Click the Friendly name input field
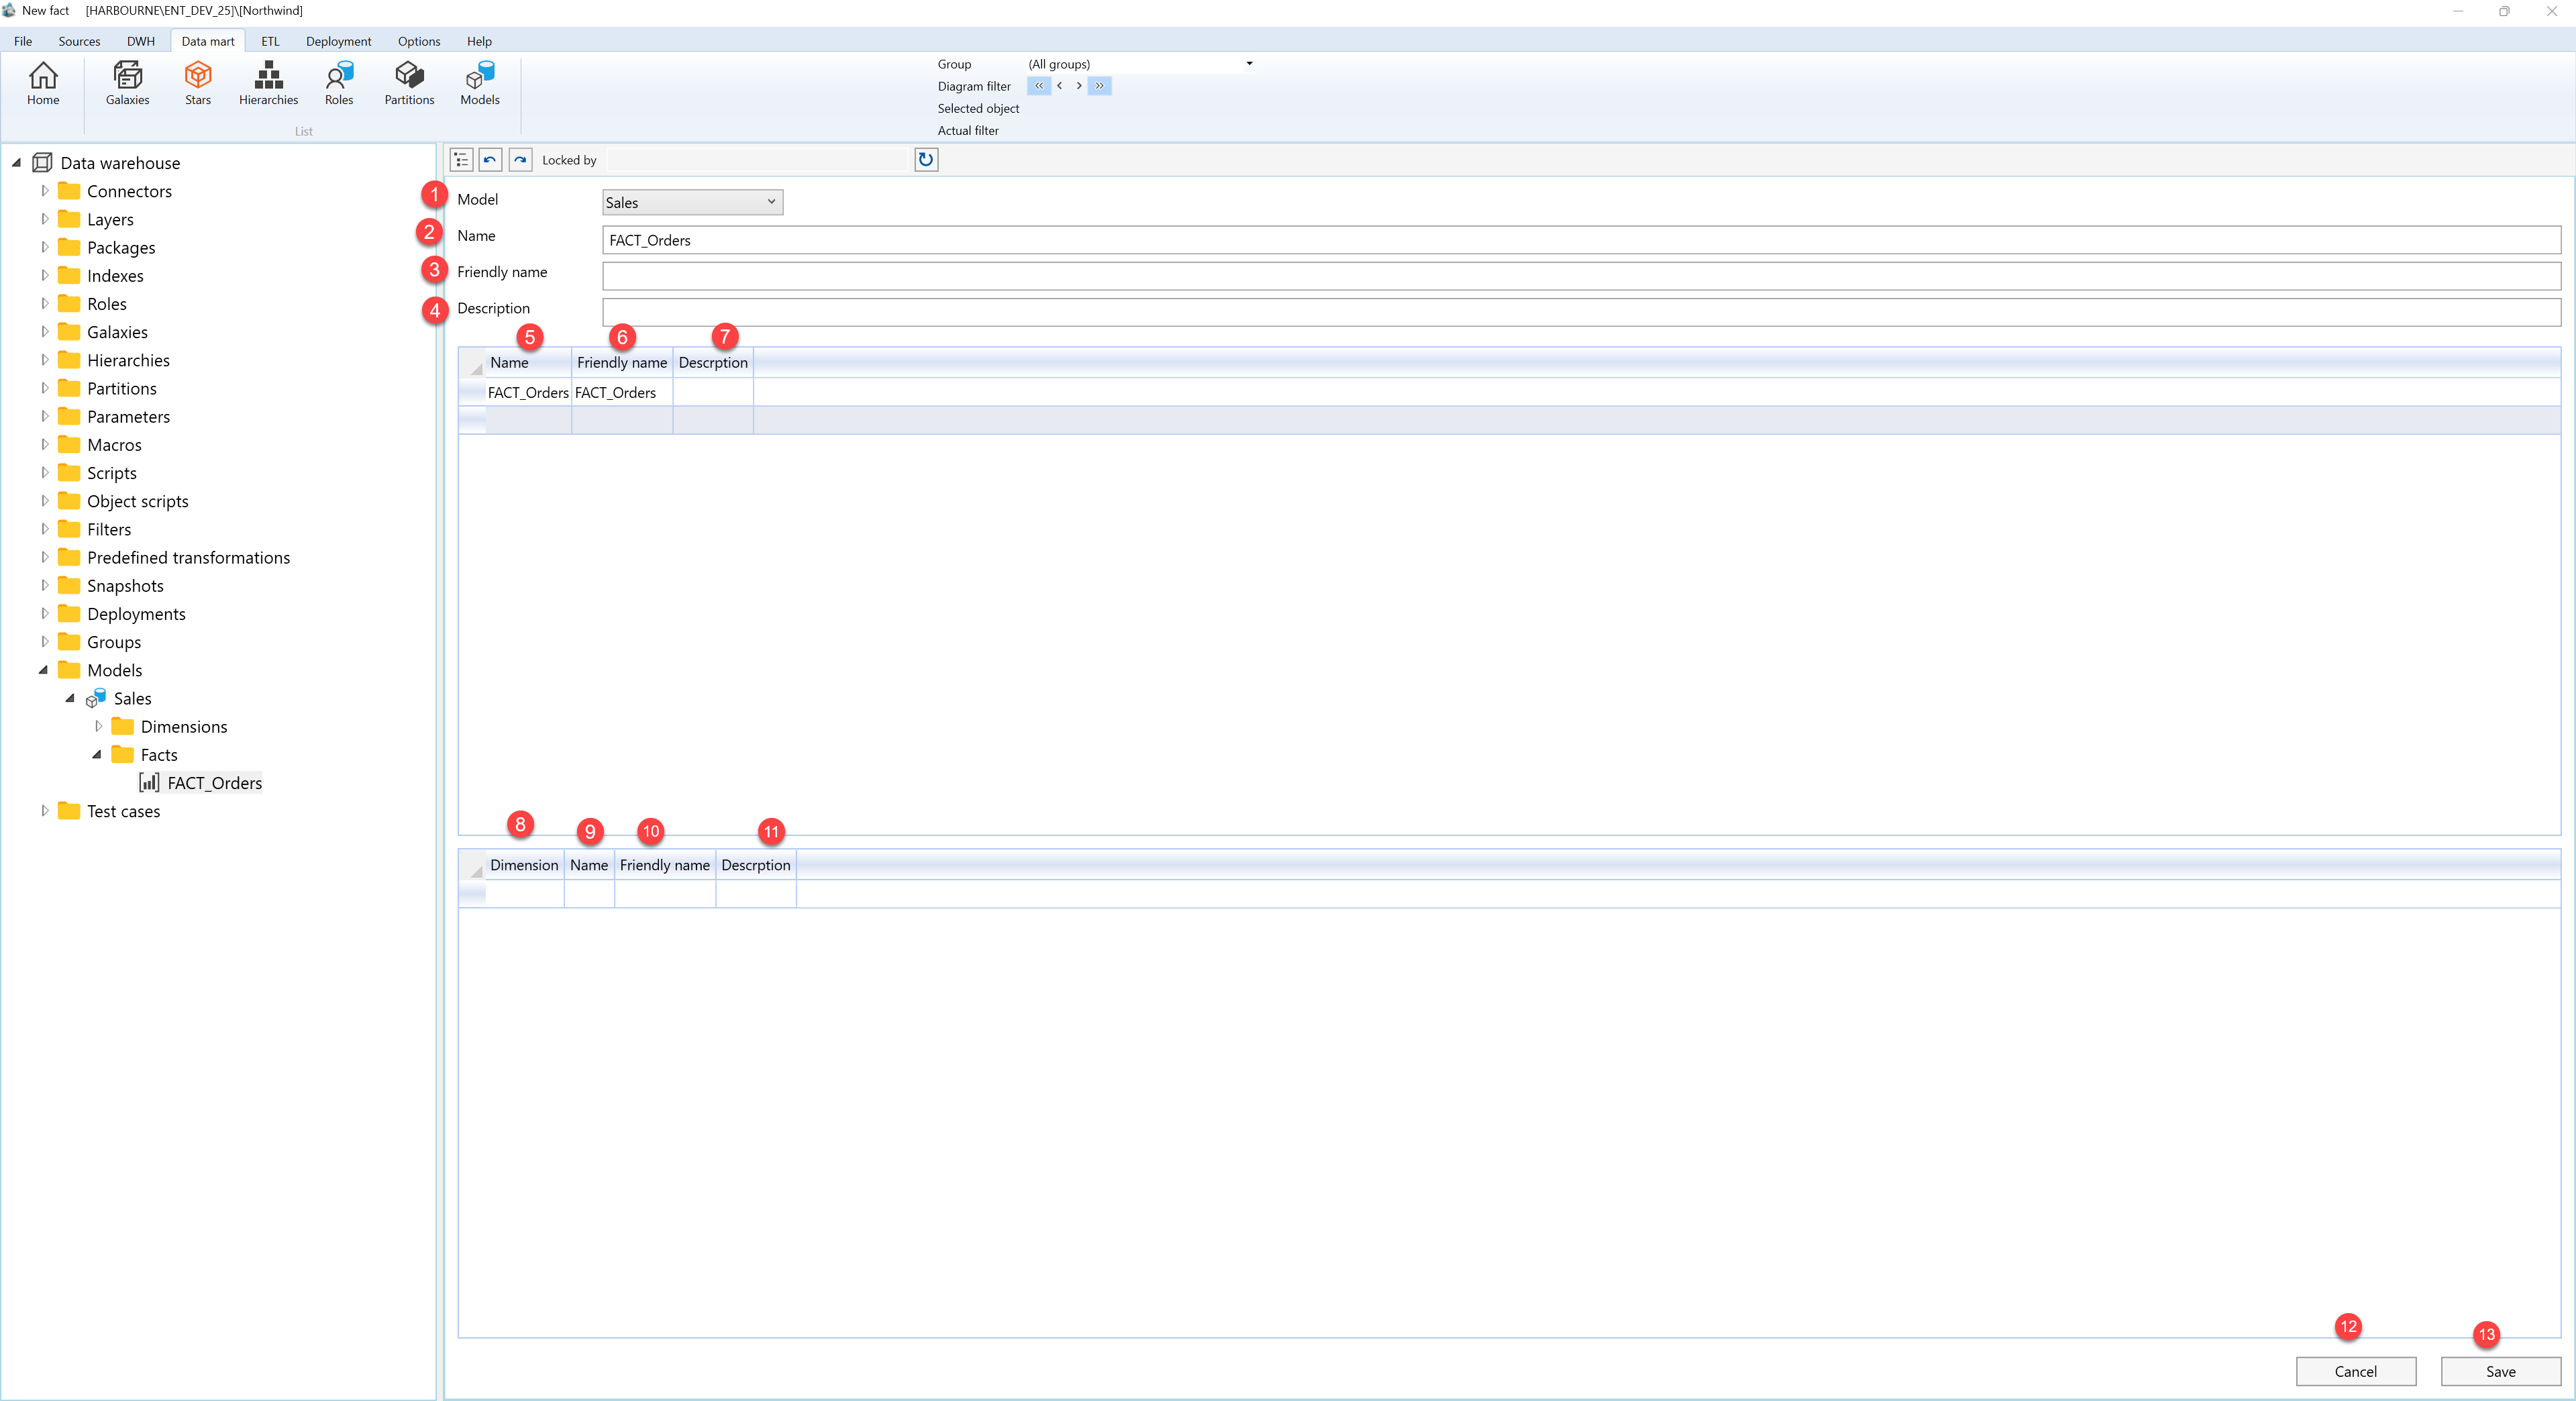This screenshot has width=2576, height=1401. pos(1581,276)
